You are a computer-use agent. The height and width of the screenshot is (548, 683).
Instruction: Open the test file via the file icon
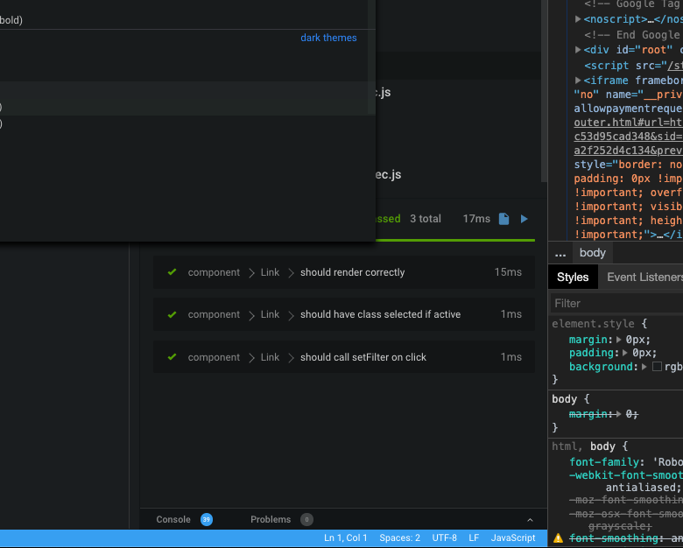[x=503, y=219]
